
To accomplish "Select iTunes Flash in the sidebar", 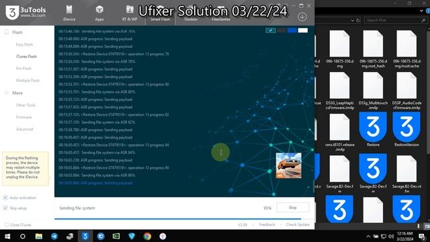I will tap(26, 56).
